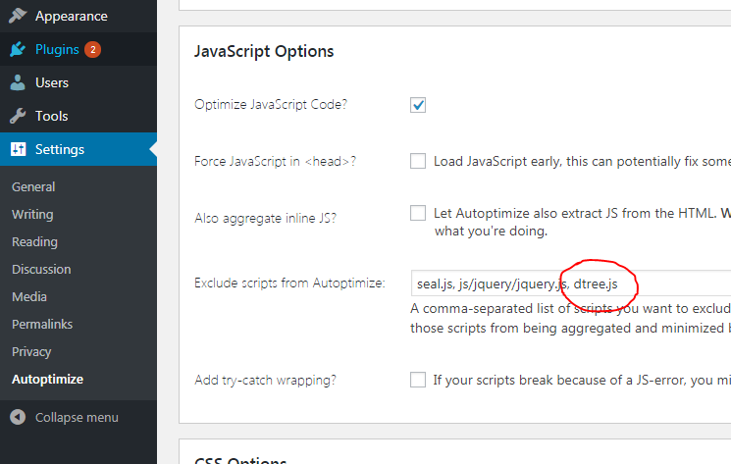The height and width of the screenshot is (464, 731).
Task: Select Autoptimize in Settings submenu
Action: [x=47, y=380]
